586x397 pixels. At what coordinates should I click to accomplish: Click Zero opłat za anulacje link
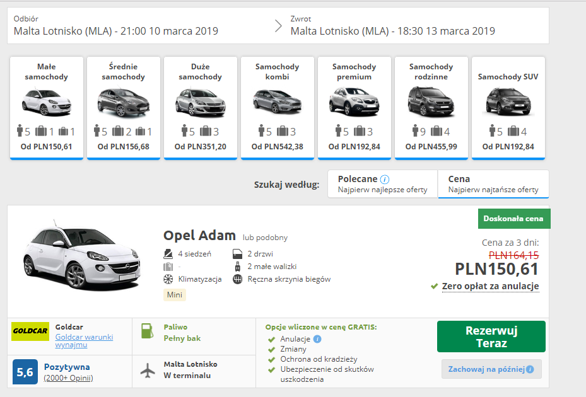pyautogui.click(x=490, y=286)
